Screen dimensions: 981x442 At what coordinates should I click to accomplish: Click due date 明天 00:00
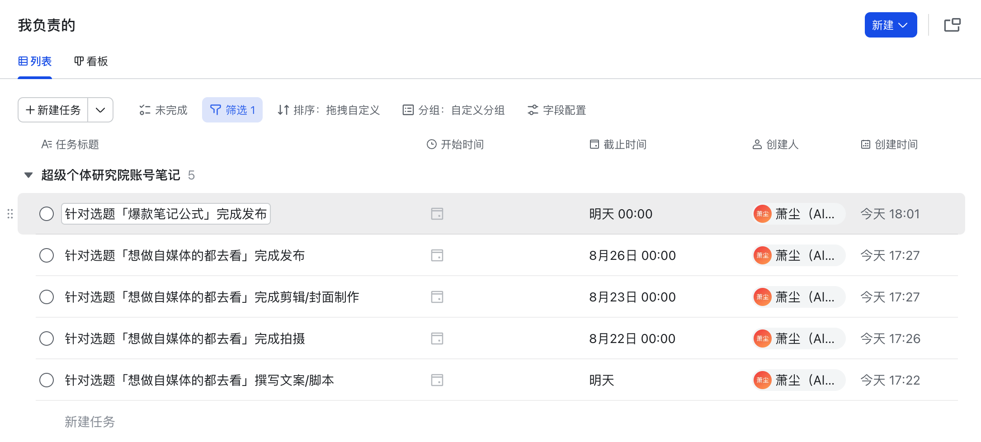621,214
